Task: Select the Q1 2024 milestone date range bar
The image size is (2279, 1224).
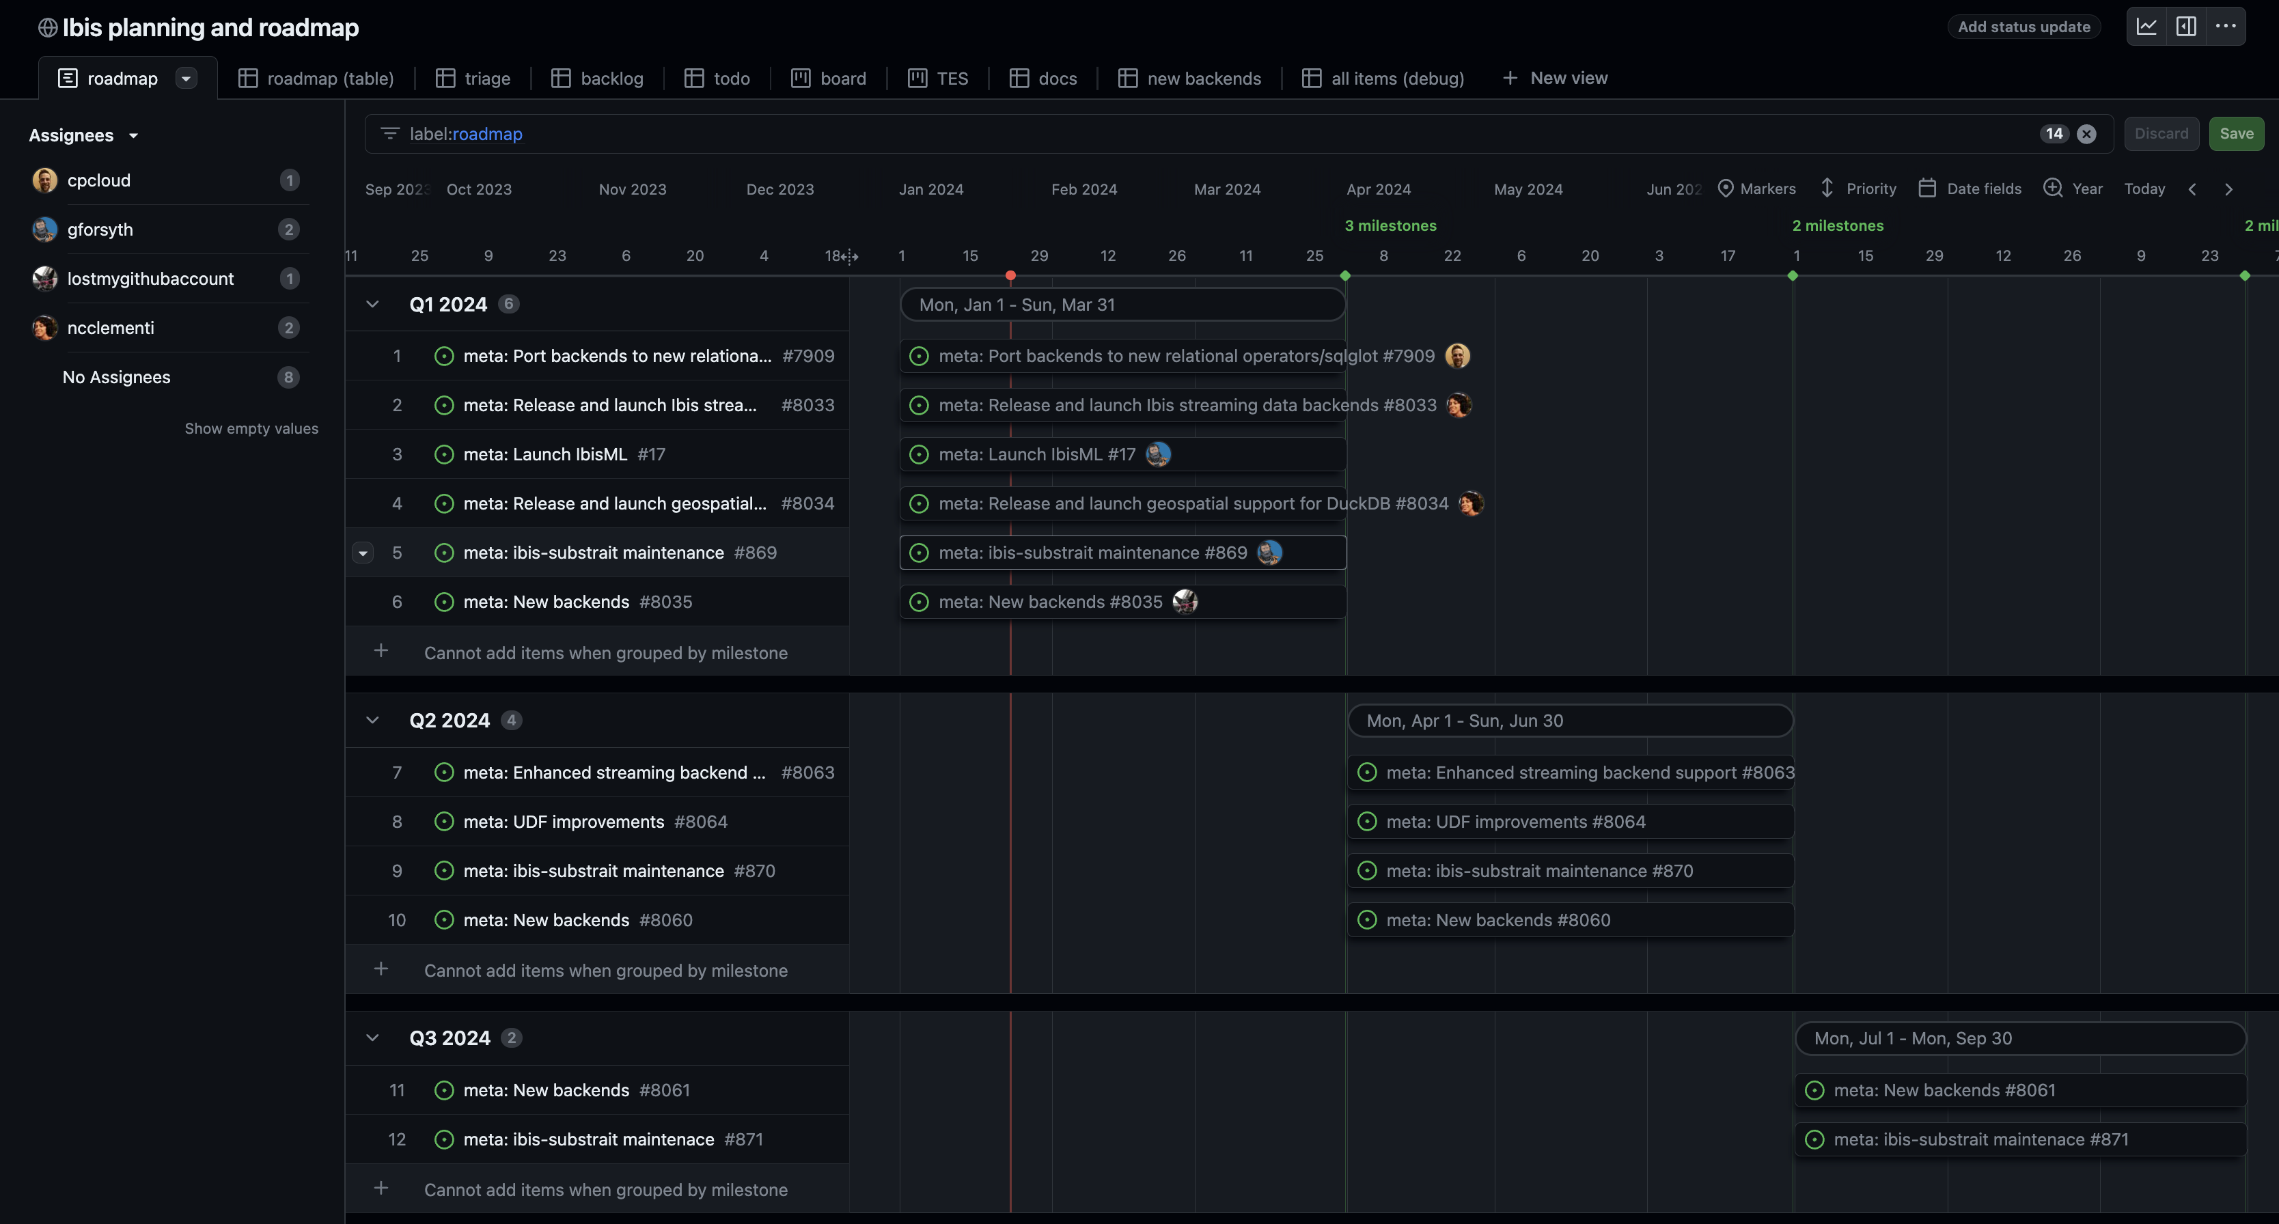Action: (x=1122, y=304)
